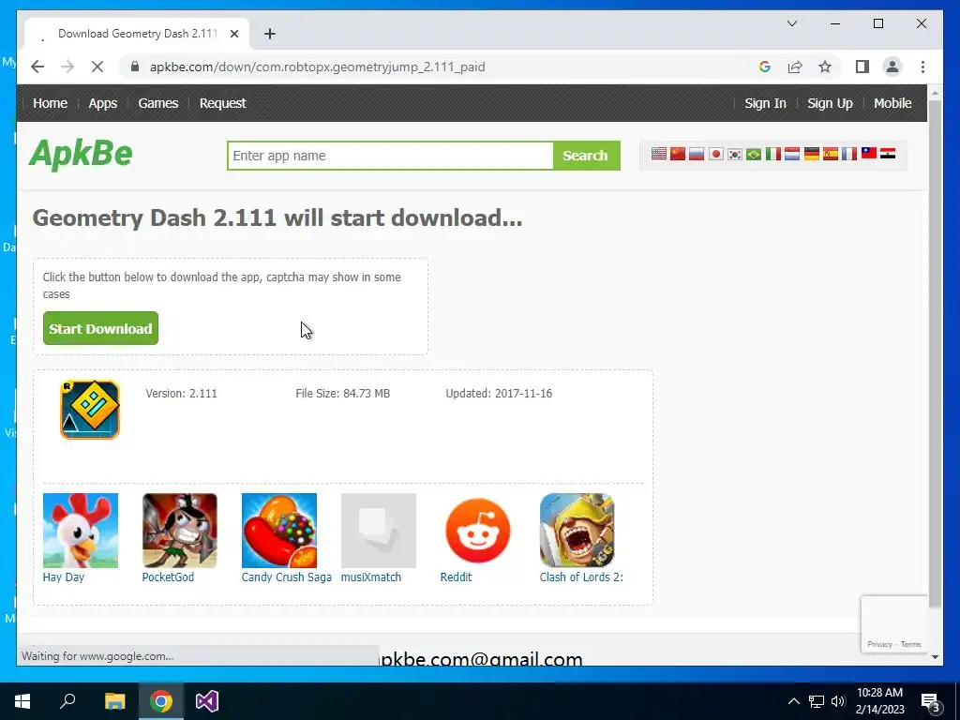Open the Candy Crush Saga app icon
This screenshot has width=960, height=720.
coord(279,531)
